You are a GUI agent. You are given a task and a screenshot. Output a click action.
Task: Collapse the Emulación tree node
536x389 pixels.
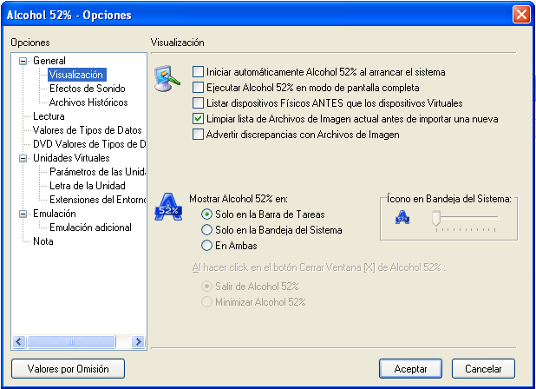[23, 214]
